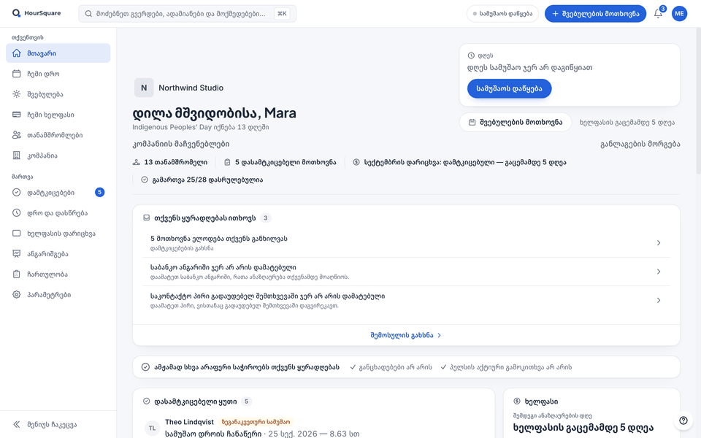The width and height of the screenshot is (701, 438).
Task: Open პარამეტრები in the sidebar
Action: tap(58, 294)
